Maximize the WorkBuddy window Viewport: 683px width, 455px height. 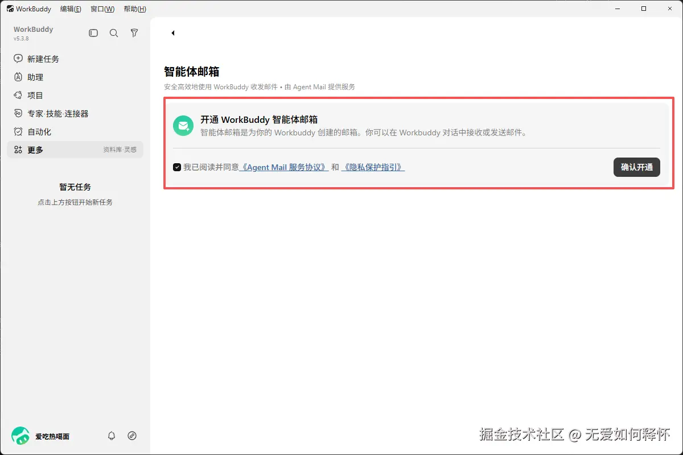click(644, 9)
